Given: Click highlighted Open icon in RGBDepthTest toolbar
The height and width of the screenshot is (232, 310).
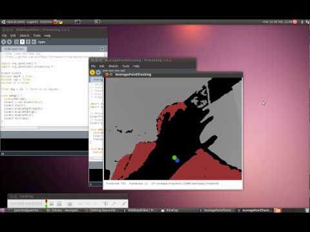Looking at the screenshot, I should point(22,42).
